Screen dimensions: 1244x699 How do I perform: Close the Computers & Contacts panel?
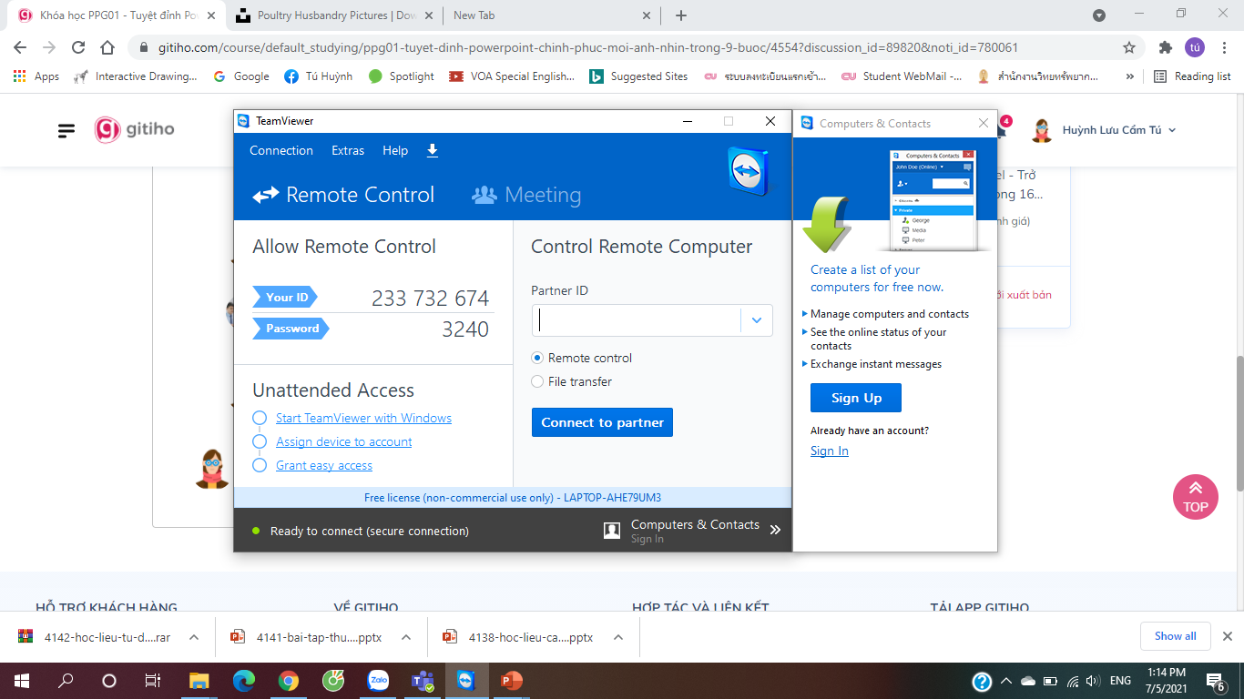click(983, 123)
